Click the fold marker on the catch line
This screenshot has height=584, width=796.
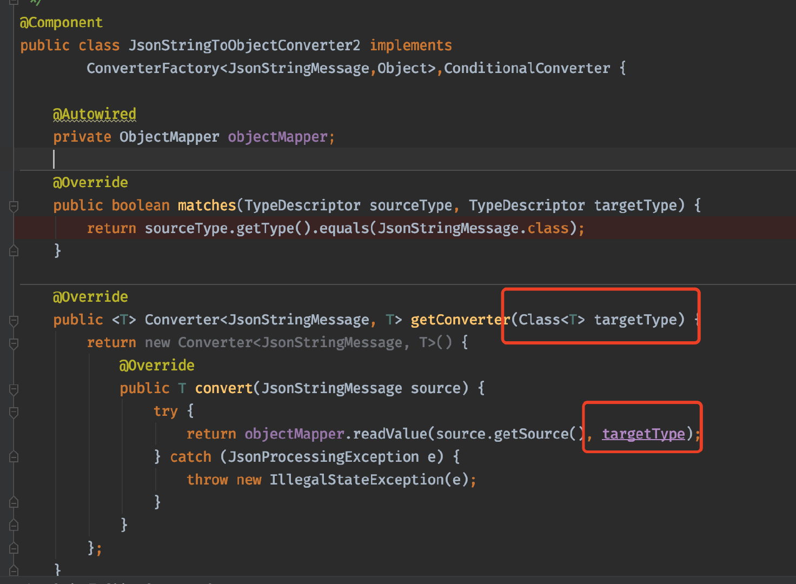click(14, 457)
